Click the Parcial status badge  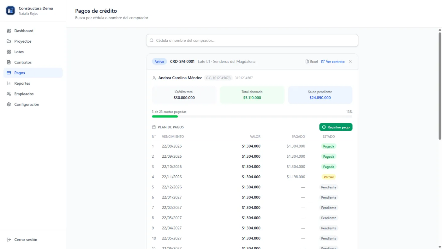click(x=329, y=177)
